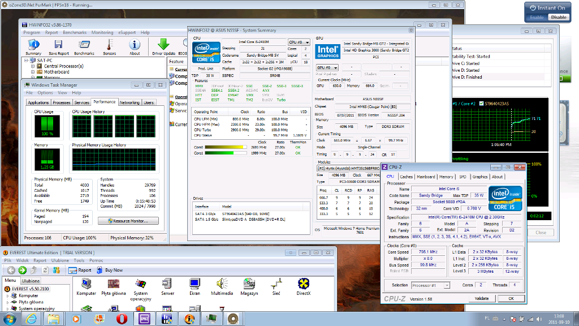Click Enable in the Instant On widget

537,18
